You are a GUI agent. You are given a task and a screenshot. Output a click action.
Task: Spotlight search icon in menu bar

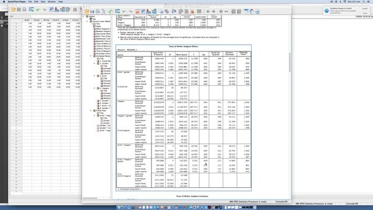pos(364,2)
